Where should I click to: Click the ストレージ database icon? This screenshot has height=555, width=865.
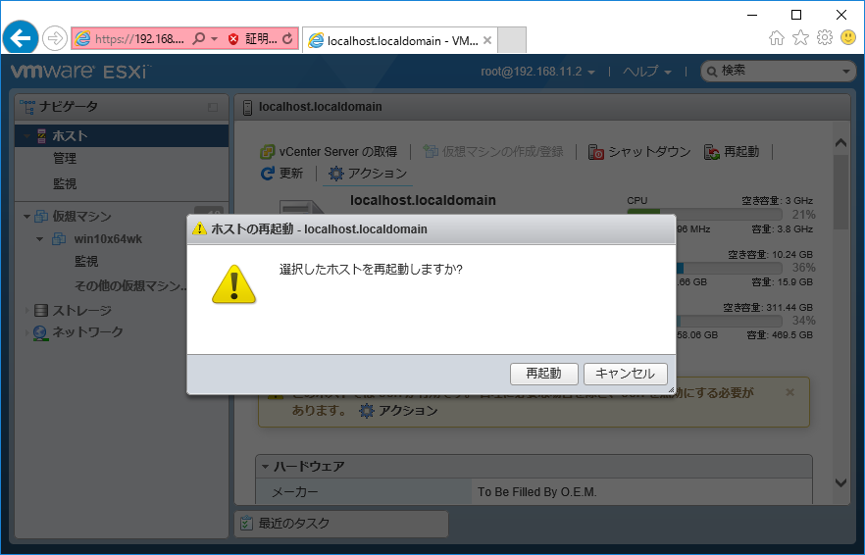41,311
